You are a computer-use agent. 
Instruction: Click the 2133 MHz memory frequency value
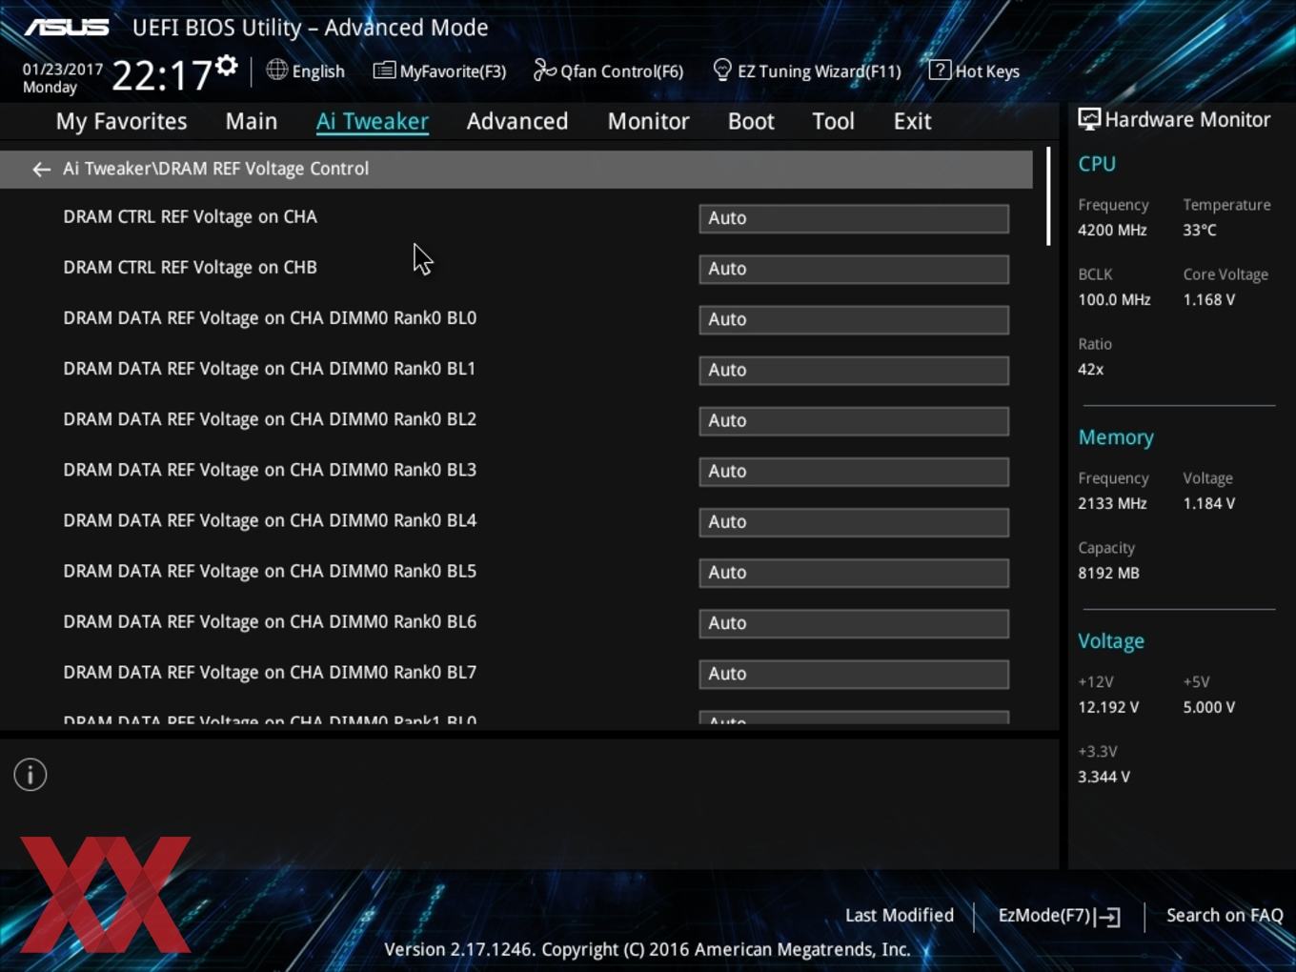[1112, 503]
